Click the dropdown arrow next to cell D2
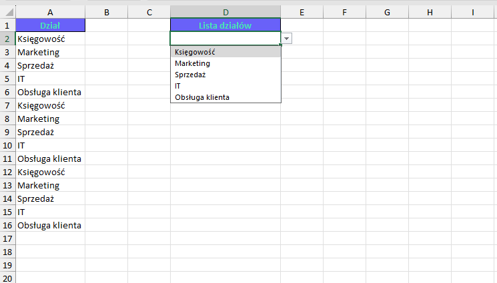 pyautogui.click(x=286, y=39)
